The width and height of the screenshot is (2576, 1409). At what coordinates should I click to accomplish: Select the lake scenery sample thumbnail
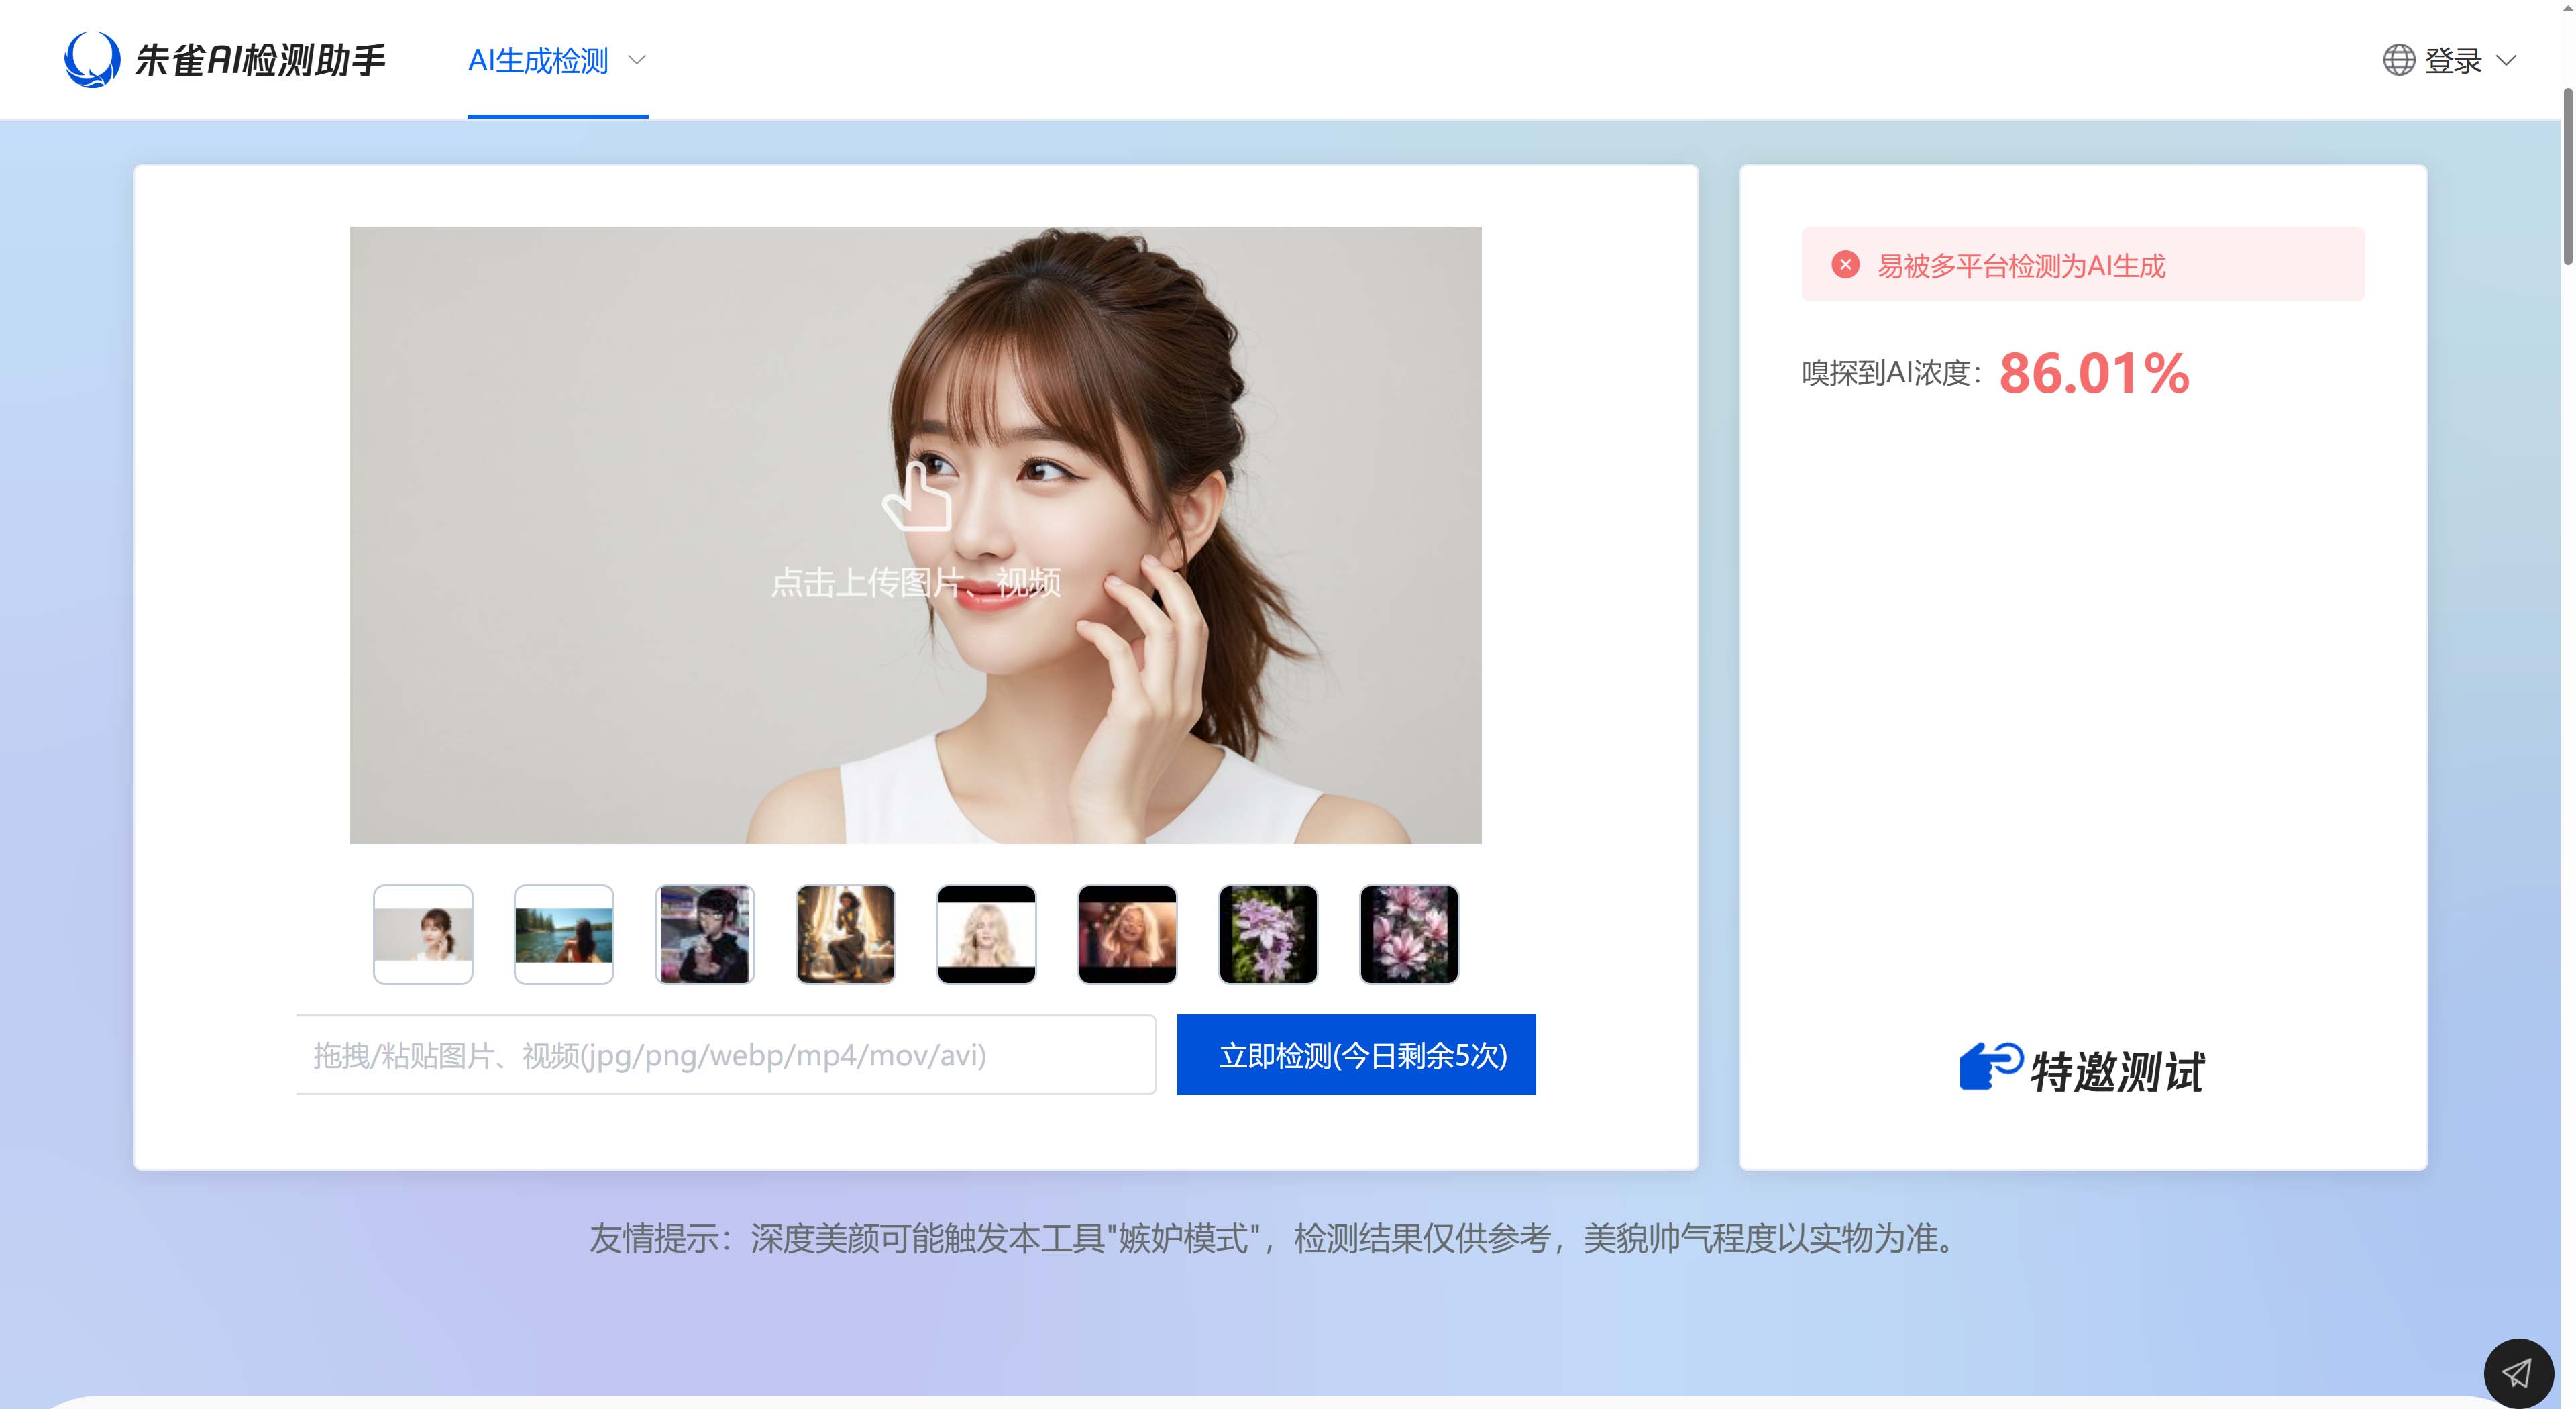pos(564,934)
